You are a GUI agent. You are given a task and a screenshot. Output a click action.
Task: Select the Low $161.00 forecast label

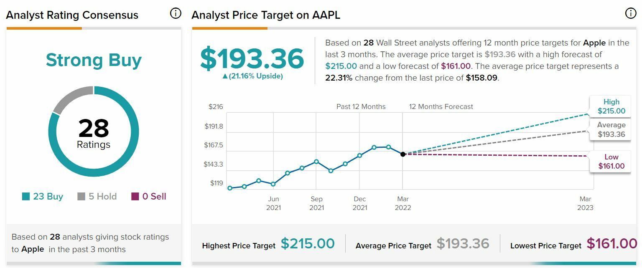611,162
